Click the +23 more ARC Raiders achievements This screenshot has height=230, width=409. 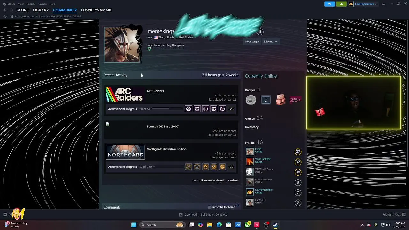pos(231,109)
